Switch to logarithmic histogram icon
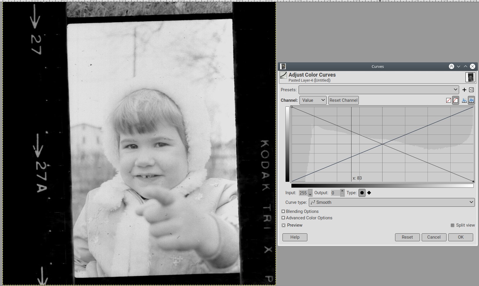This screenshot has width=479, height=286. click(471, 100)
